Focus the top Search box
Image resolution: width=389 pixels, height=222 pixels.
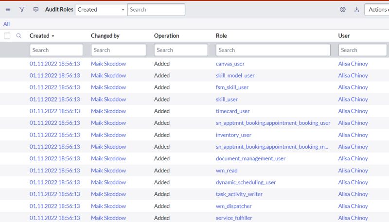(156, 10)
